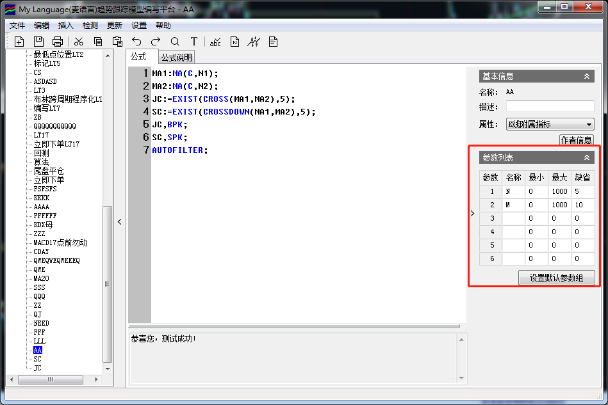This screenshot has height=405, width=608.
Task: Click the New file toolbar icon
Action: (19, 42)
